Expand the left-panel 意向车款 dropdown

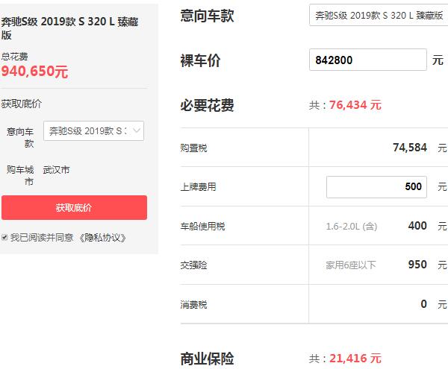click(93, 131)
